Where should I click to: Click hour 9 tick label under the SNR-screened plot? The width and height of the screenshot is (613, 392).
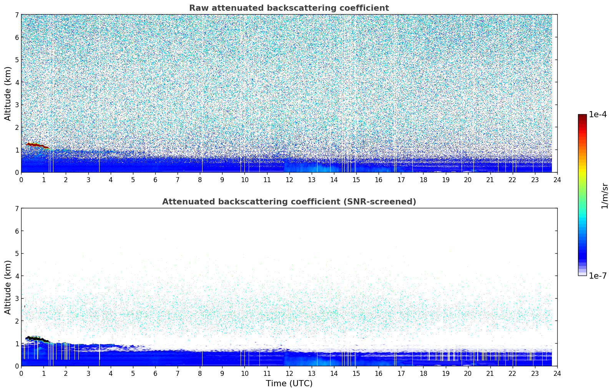(222, 373)
